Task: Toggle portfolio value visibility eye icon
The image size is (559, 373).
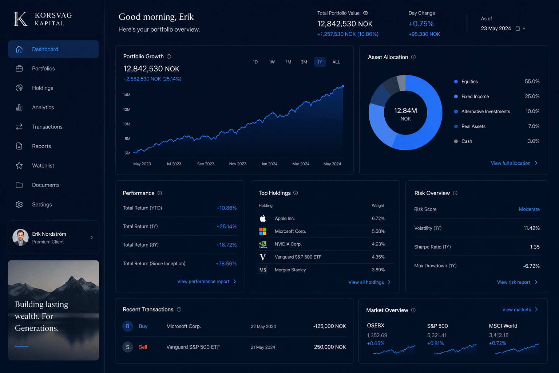Action: [x=366, y=13]
